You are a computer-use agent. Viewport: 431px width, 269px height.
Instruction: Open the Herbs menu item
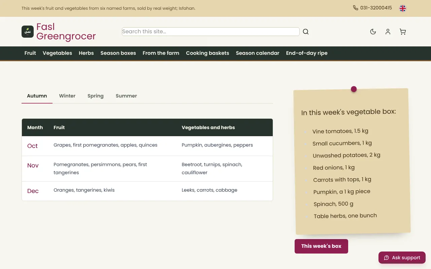[86, 53]
